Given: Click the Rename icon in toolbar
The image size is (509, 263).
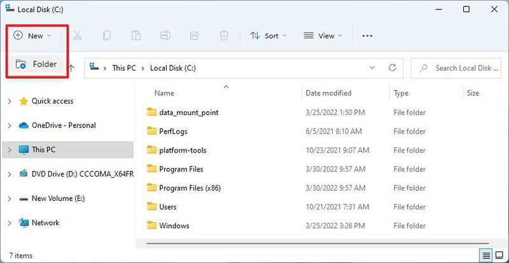Looking at the screenshot, I should click(x=165, y=36).
